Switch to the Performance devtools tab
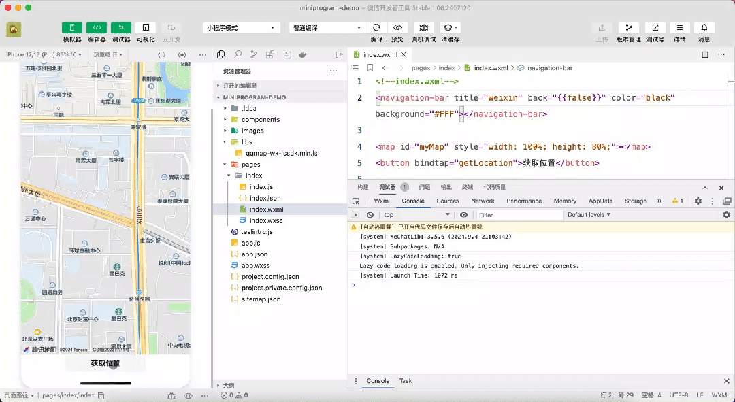 (523, 201)
